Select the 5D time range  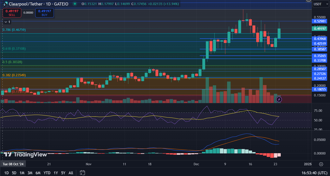(x=14, y=173)
